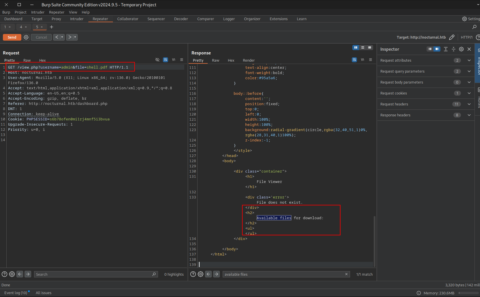The image size is (480, 297).
Task: Click the Inspector settings gear icon
Action: (461, 49)
